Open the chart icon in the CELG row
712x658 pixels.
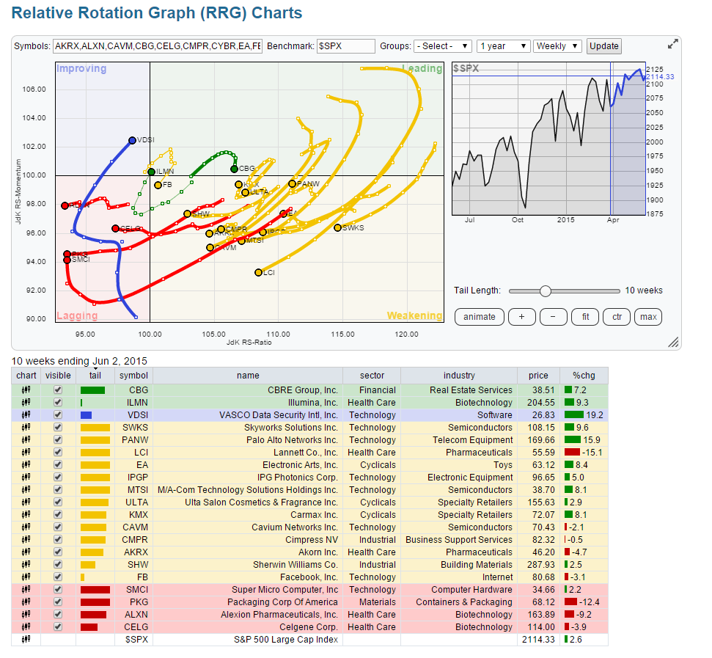coord(26,627)
